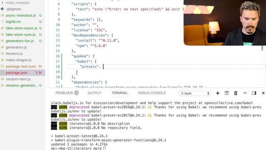Move panel position with the layout icon

(x=254, y=93)
